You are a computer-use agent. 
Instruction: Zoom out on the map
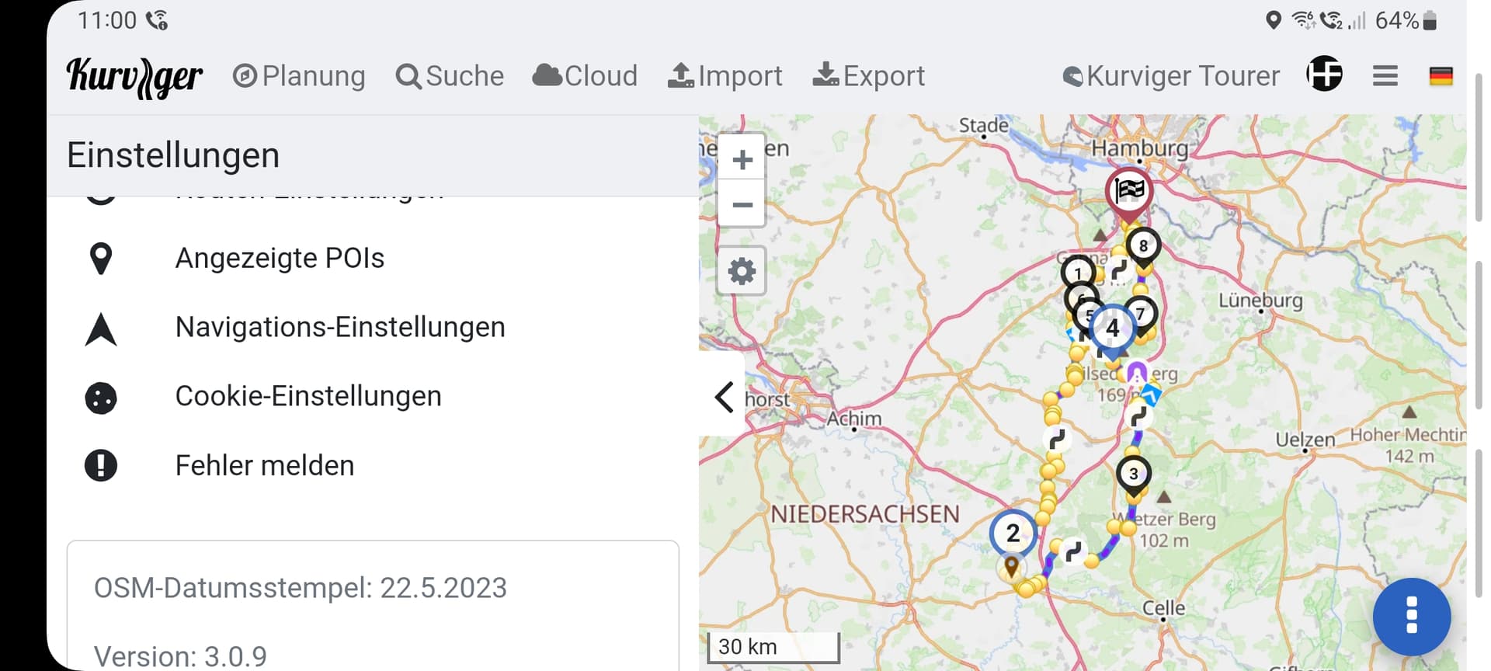click(x=742, y=205)
